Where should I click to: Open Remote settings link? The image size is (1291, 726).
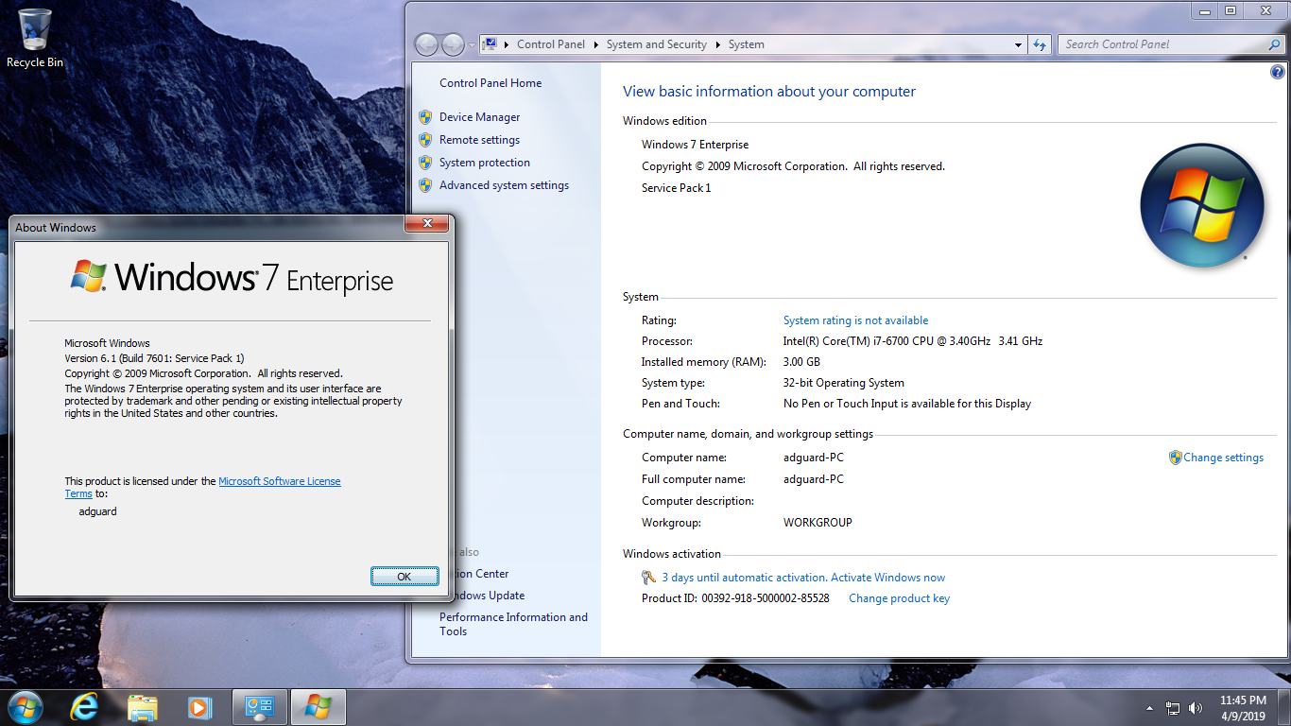coord(479,140)
